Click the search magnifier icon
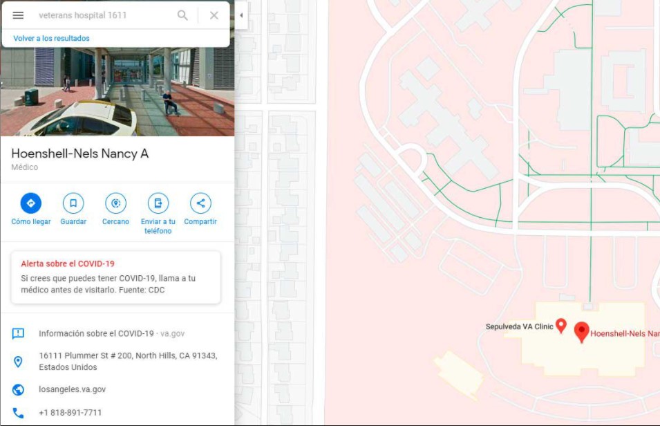Screen dimensions: 660x426 tap(182, 15)
